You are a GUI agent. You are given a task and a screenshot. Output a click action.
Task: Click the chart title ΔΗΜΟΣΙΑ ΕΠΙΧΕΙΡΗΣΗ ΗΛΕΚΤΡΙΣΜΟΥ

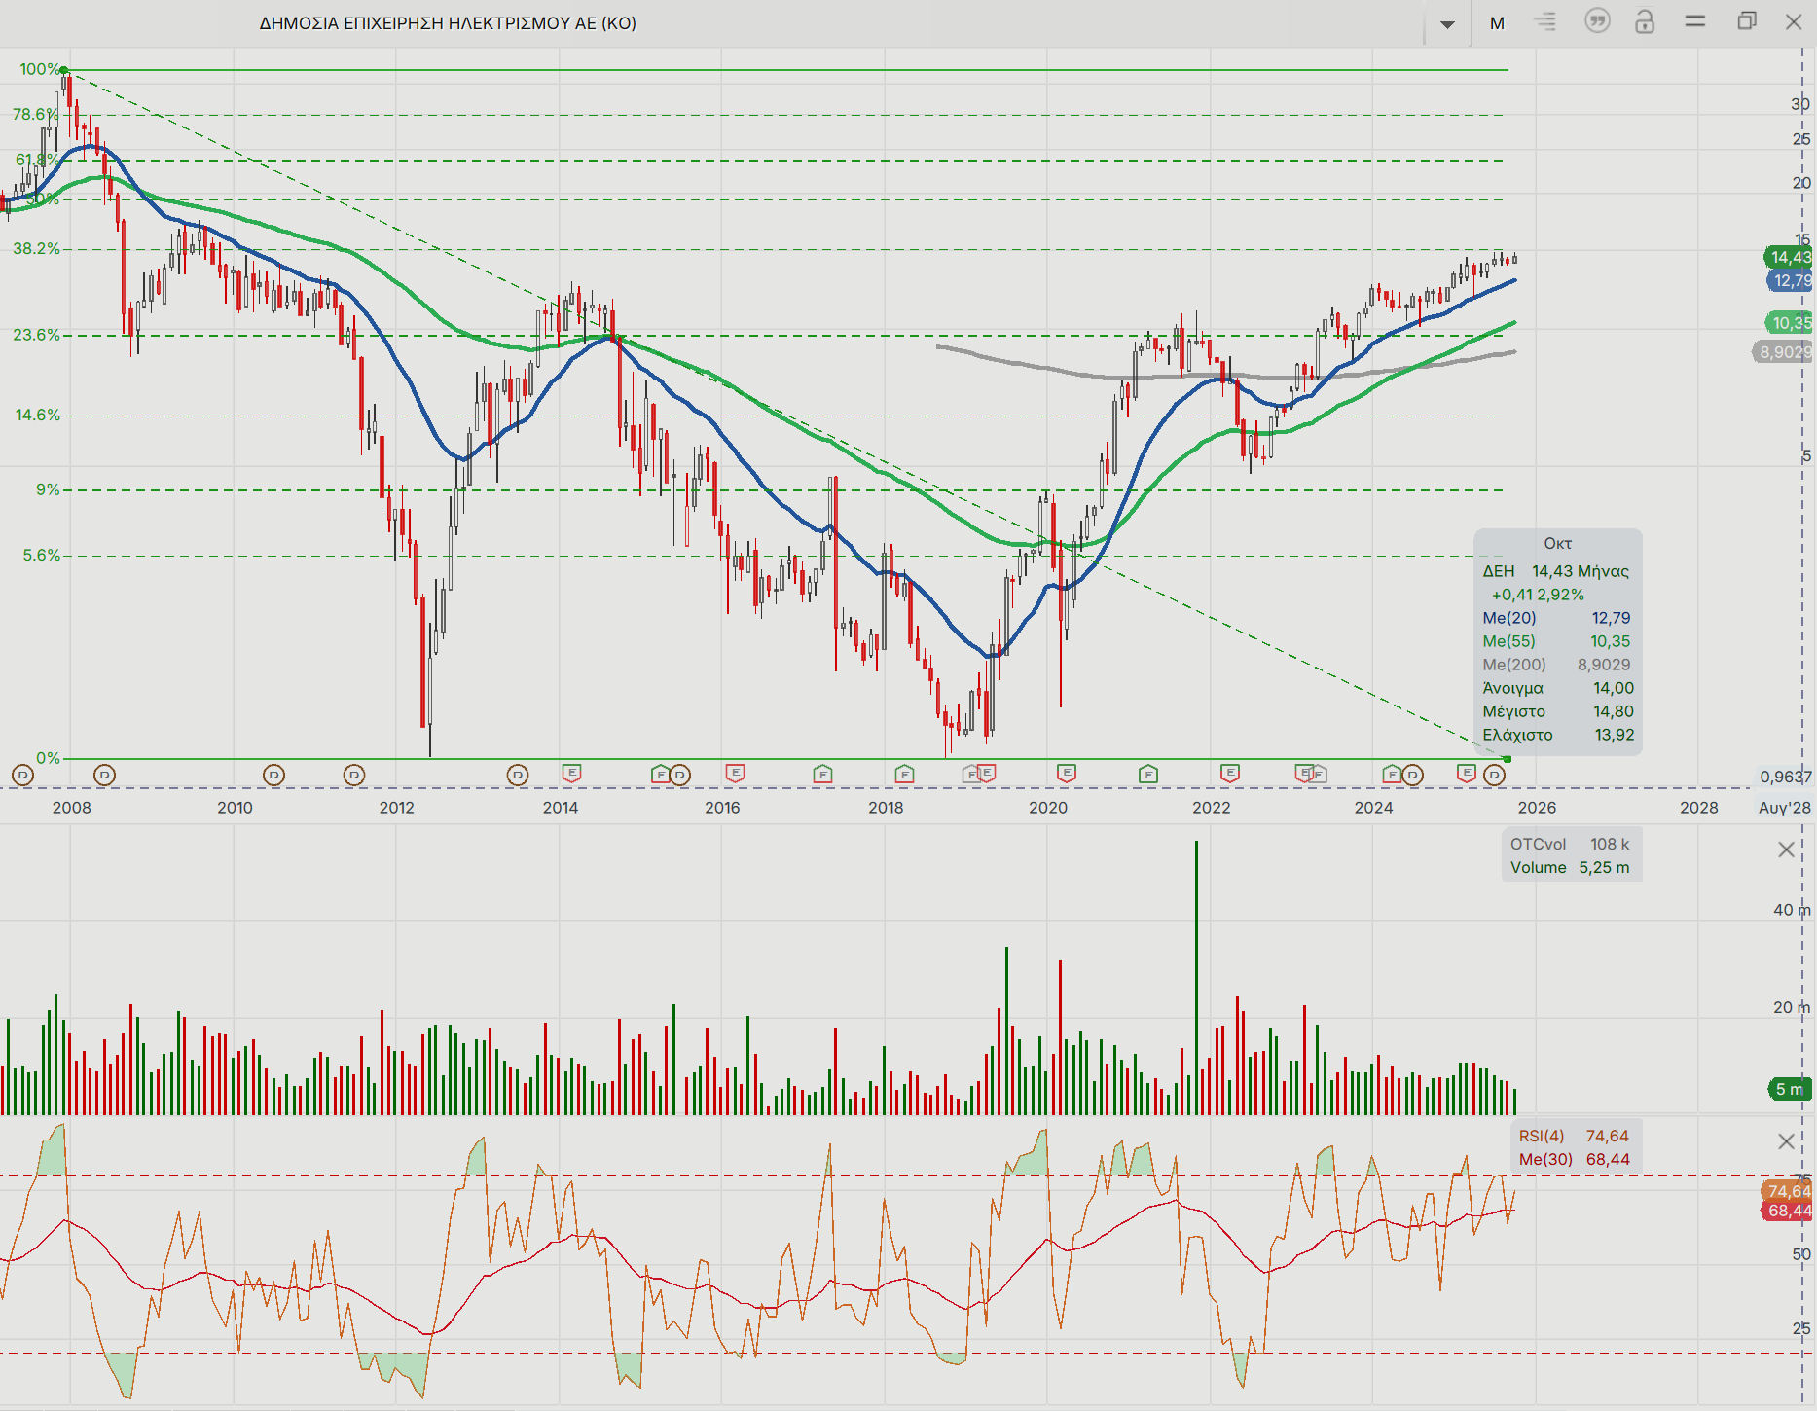(x=448, y=23)
